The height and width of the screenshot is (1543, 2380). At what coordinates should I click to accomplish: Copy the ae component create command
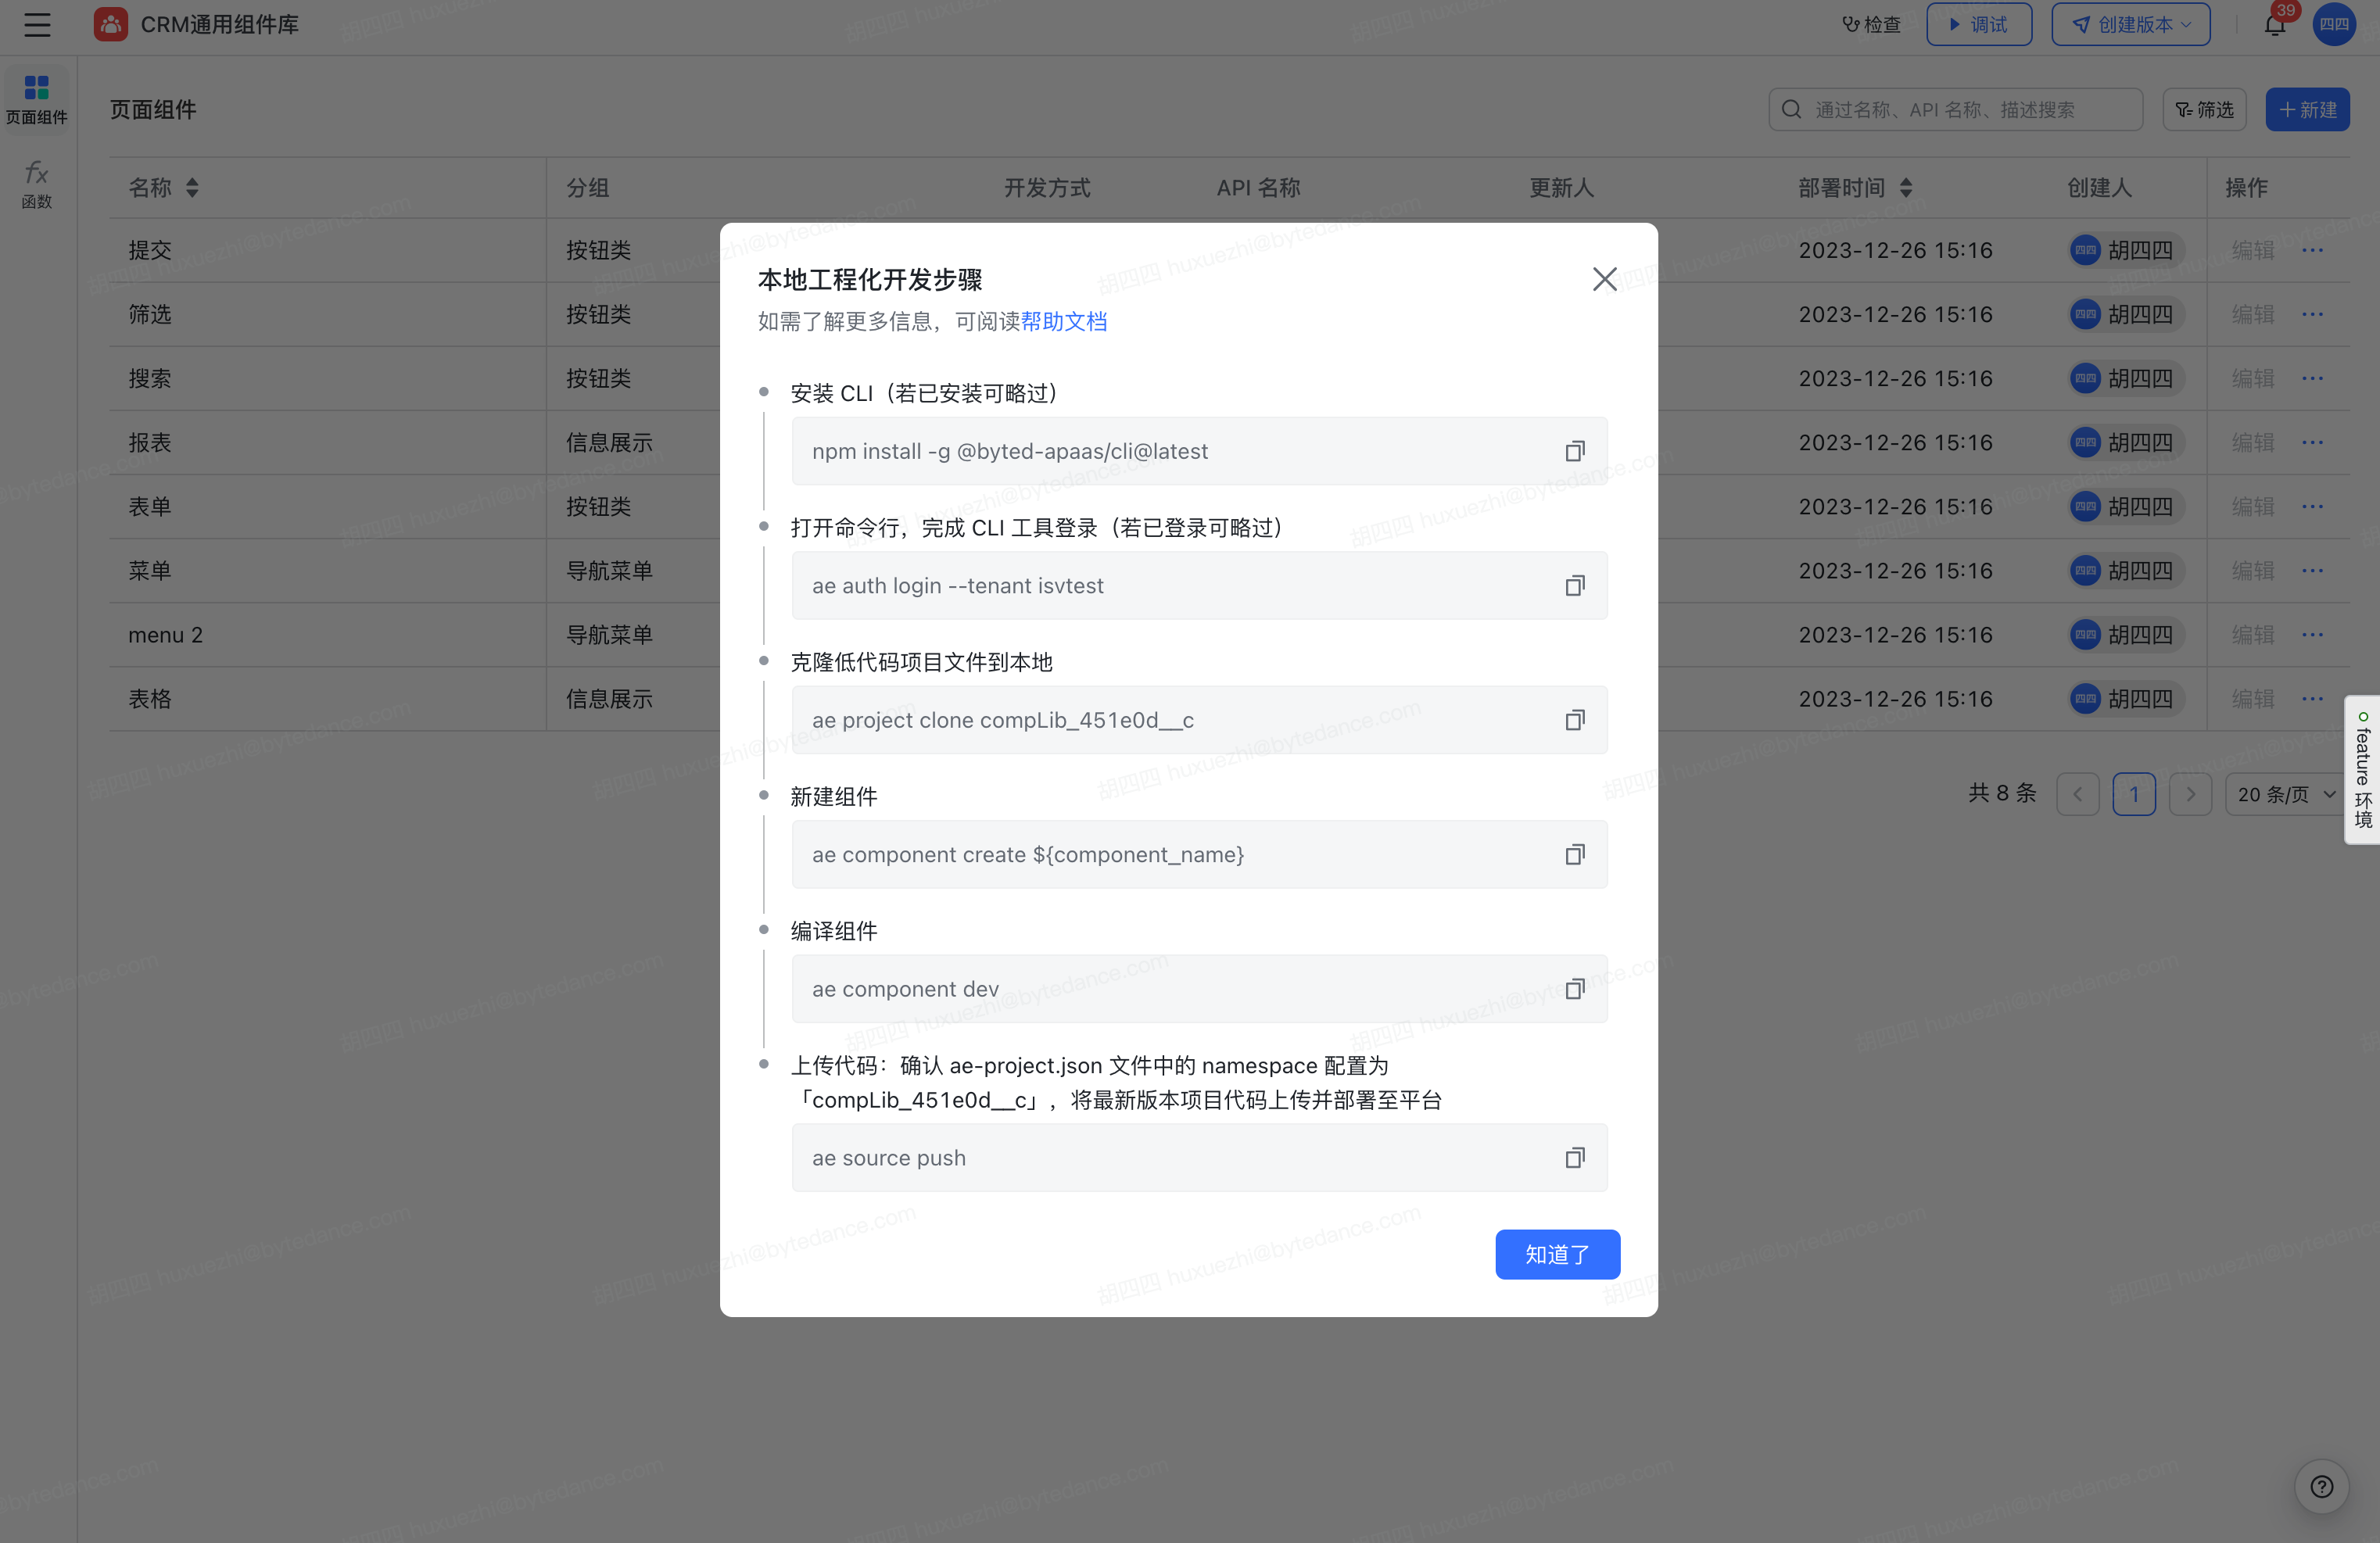coord(1574,855)
